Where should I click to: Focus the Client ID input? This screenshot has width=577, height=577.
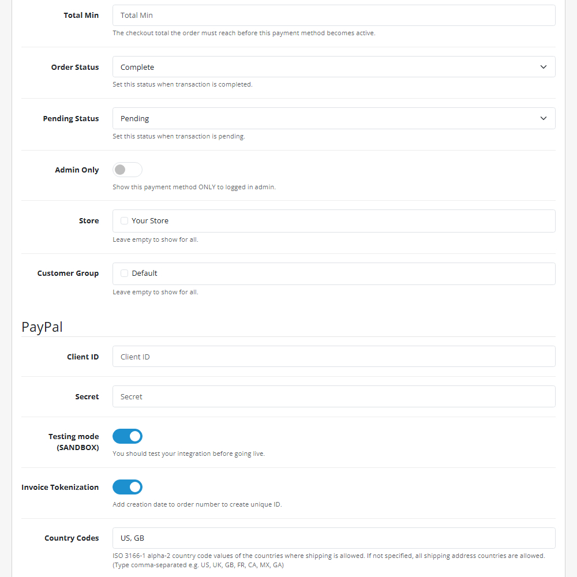(334, 357)
